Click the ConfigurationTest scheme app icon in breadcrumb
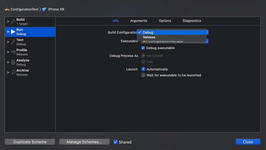 [7, 9]
